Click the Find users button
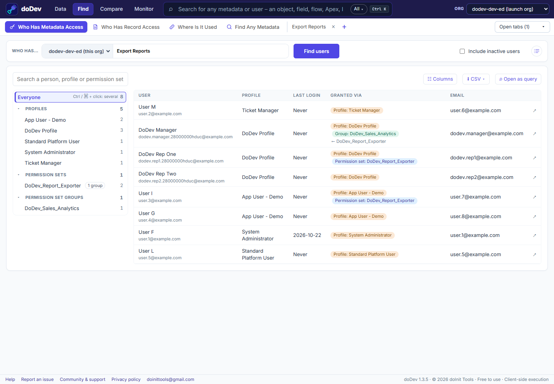This screenshot has height=384, width=554. click(316, 51)
